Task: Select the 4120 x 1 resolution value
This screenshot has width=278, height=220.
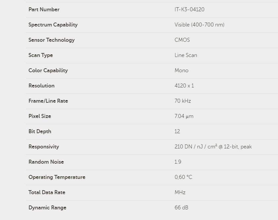Action: 184,86
